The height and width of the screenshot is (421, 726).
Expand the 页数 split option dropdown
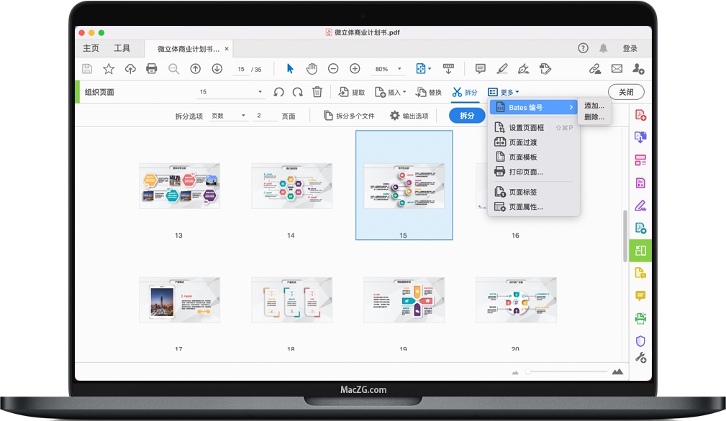pyautogui.click(x=228, y=116)
